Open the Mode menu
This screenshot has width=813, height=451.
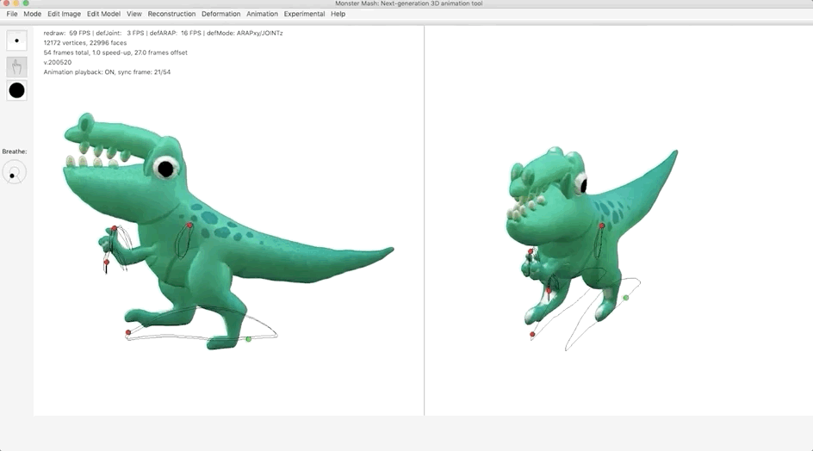click(x=33, y=14)
